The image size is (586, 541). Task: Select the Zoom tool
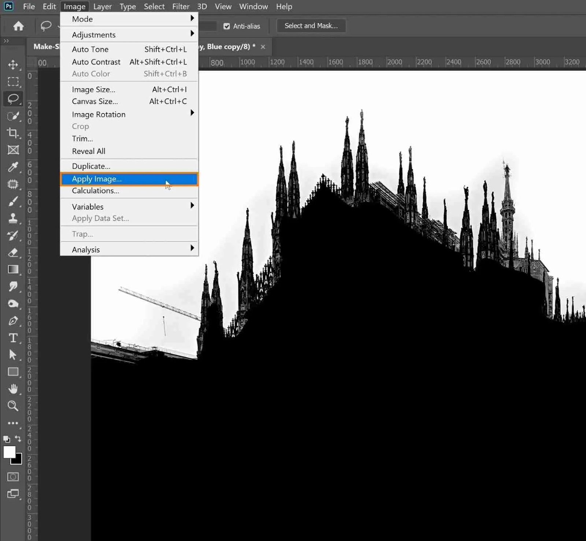tap(13, 406)
